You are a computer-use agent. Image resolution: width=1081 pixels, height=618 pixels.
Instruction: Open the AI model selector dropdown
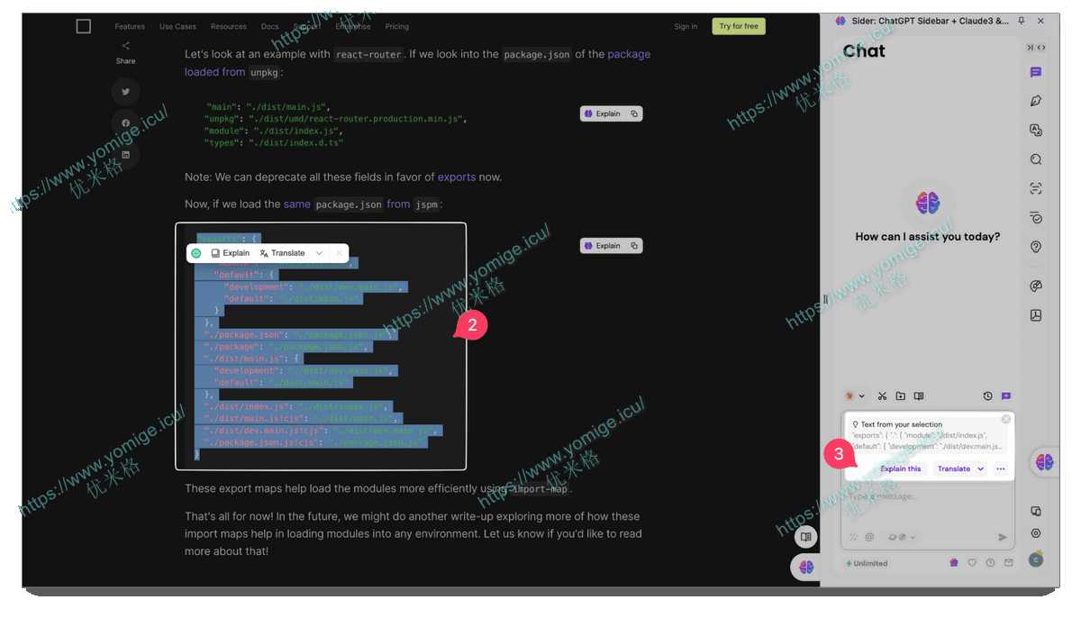856,395
